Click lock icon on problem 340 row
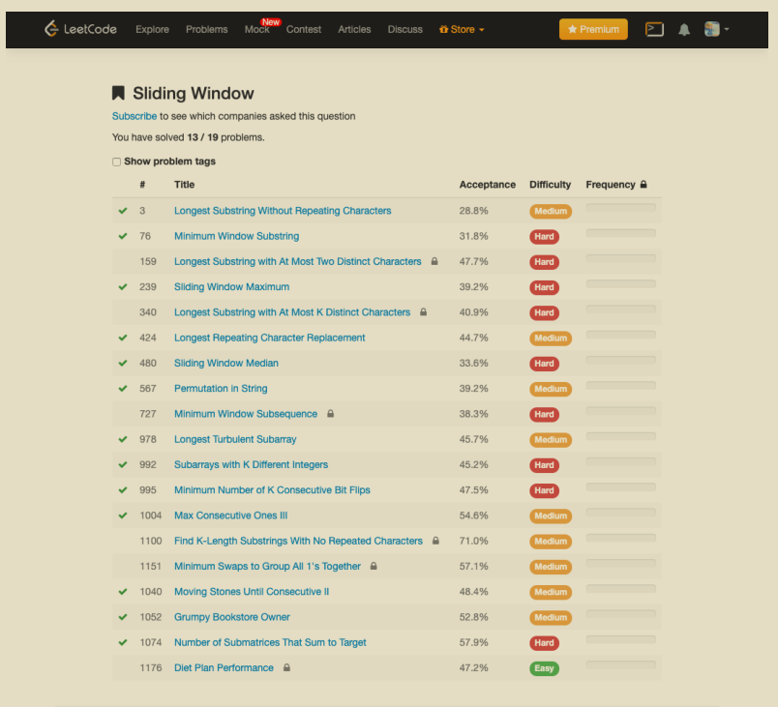The image size is (778, 707). (423, 311)
